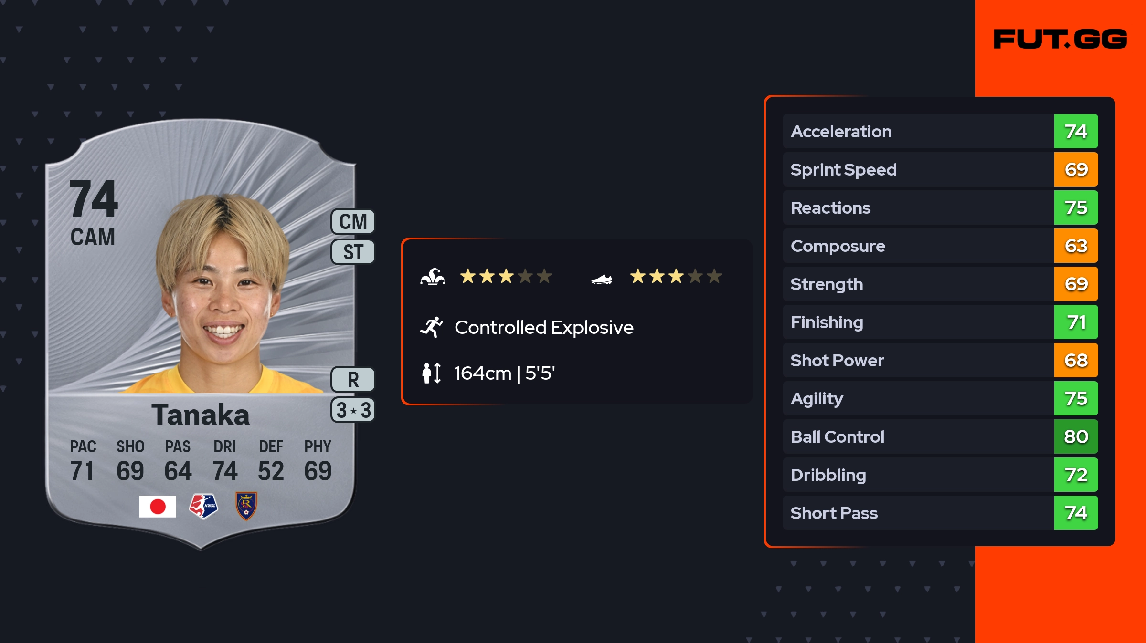1146x643 pixels.
Task: Click the weak foot boot icon
Action: [x=602, y=279]
